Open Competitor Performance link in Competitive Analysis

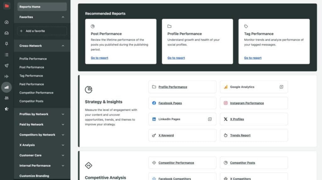176,163
